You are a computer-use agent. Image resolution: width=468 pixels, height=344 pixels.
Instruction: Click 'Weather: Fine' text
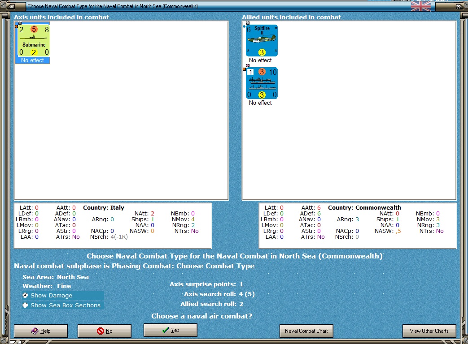click(47, 286)
